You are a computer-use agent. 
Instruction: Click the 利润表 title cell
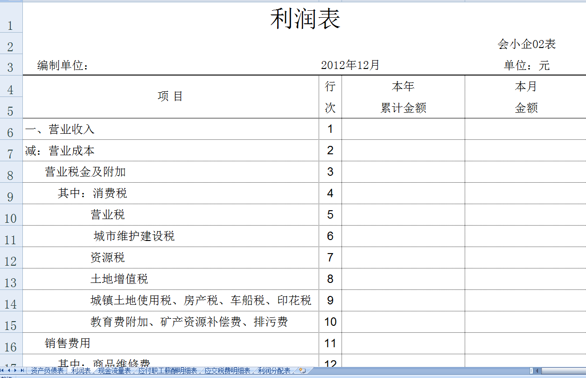coord(305,19)
